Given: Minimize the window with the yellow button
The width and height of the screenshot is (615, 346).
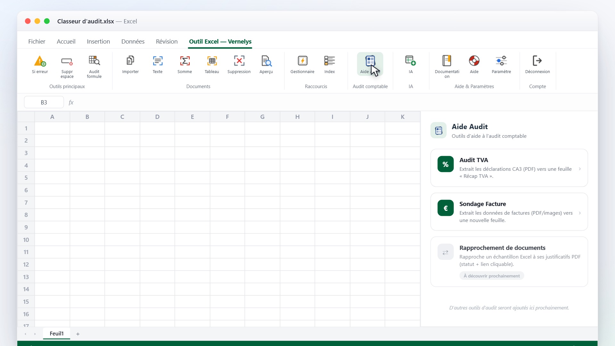Looking at the screenshot, I should click(x=37, y=21).
